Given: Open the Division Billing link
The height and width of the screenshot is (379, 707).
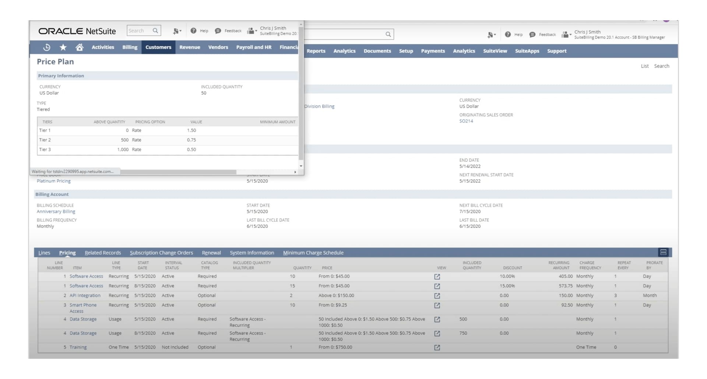Looking at the screenshot, I should click(319, 106).
